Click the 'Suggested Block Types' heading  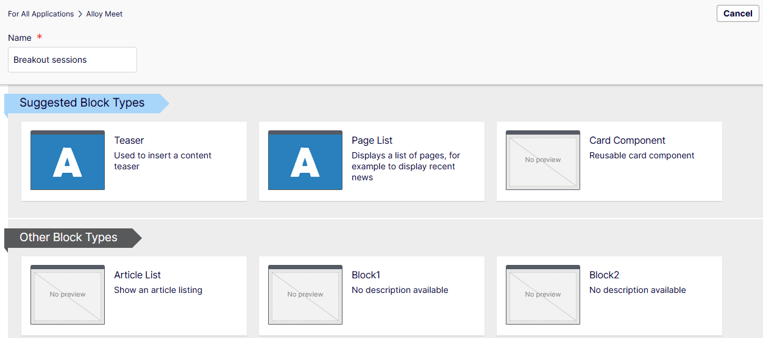[82, 103]
